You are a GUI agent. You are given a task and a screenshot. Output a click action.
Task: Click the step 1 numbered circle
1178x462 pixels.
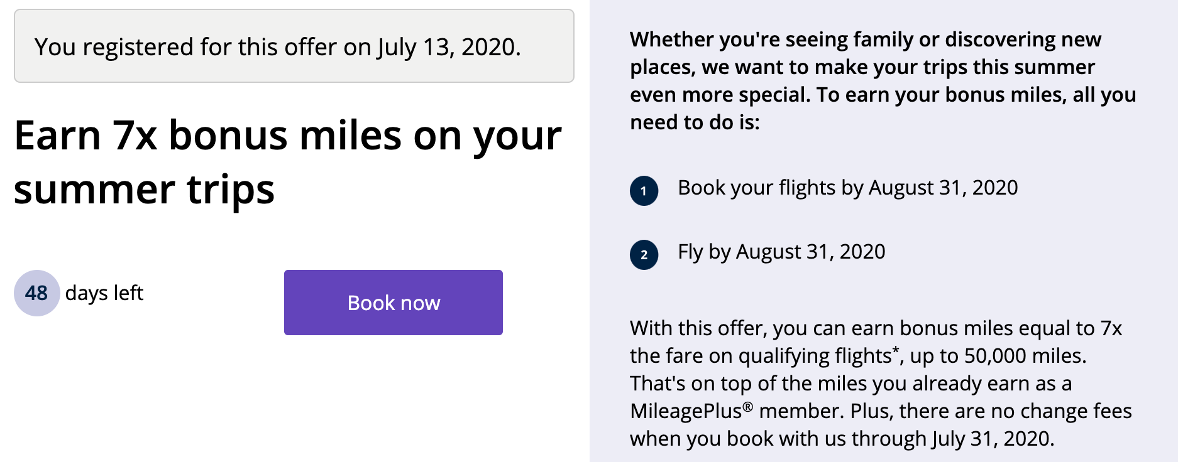(x=644, y=191)
